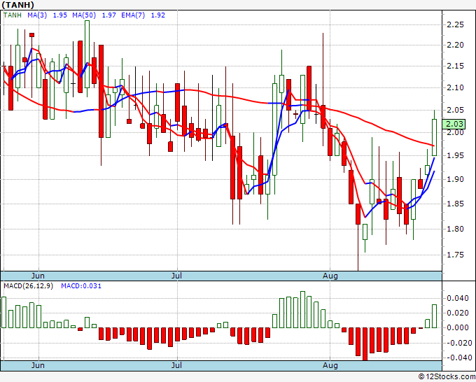476x382 pixels.
Task: Select the TANH legend label
Action: 13,15
